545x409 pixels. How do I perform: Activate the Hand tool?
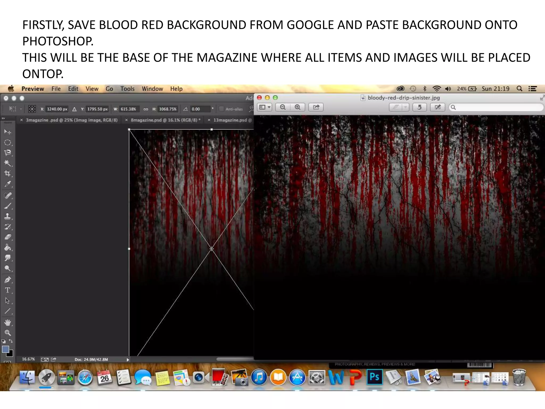(7, 322)
